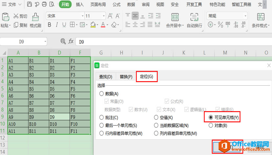
Task: Toggle bold formatting with the B icon
Action: click(x=50, y=25)
